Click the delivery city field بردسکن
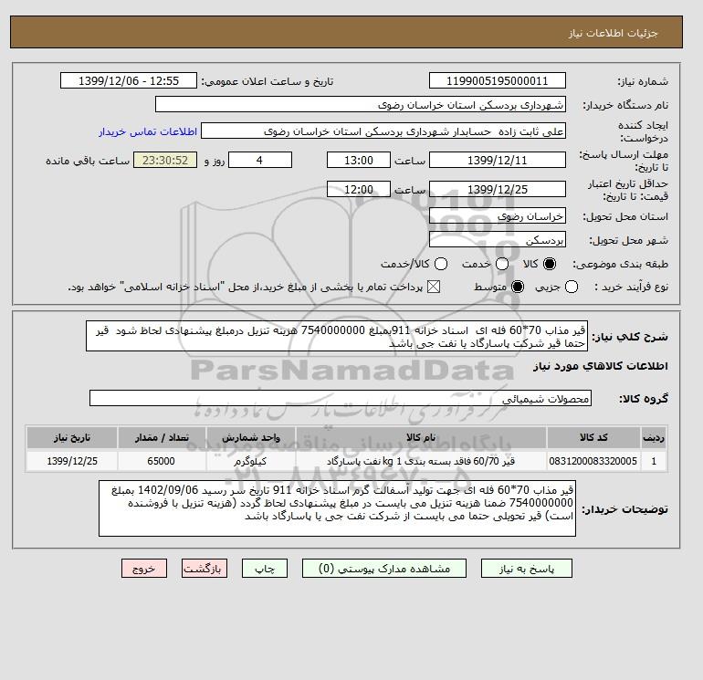This screenshot has height=680, width=703. pos(498,240)
